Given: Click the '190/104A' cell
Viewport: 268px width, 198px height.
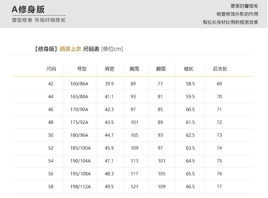Looking at the screenshot, I should click(x=80, y=161).
